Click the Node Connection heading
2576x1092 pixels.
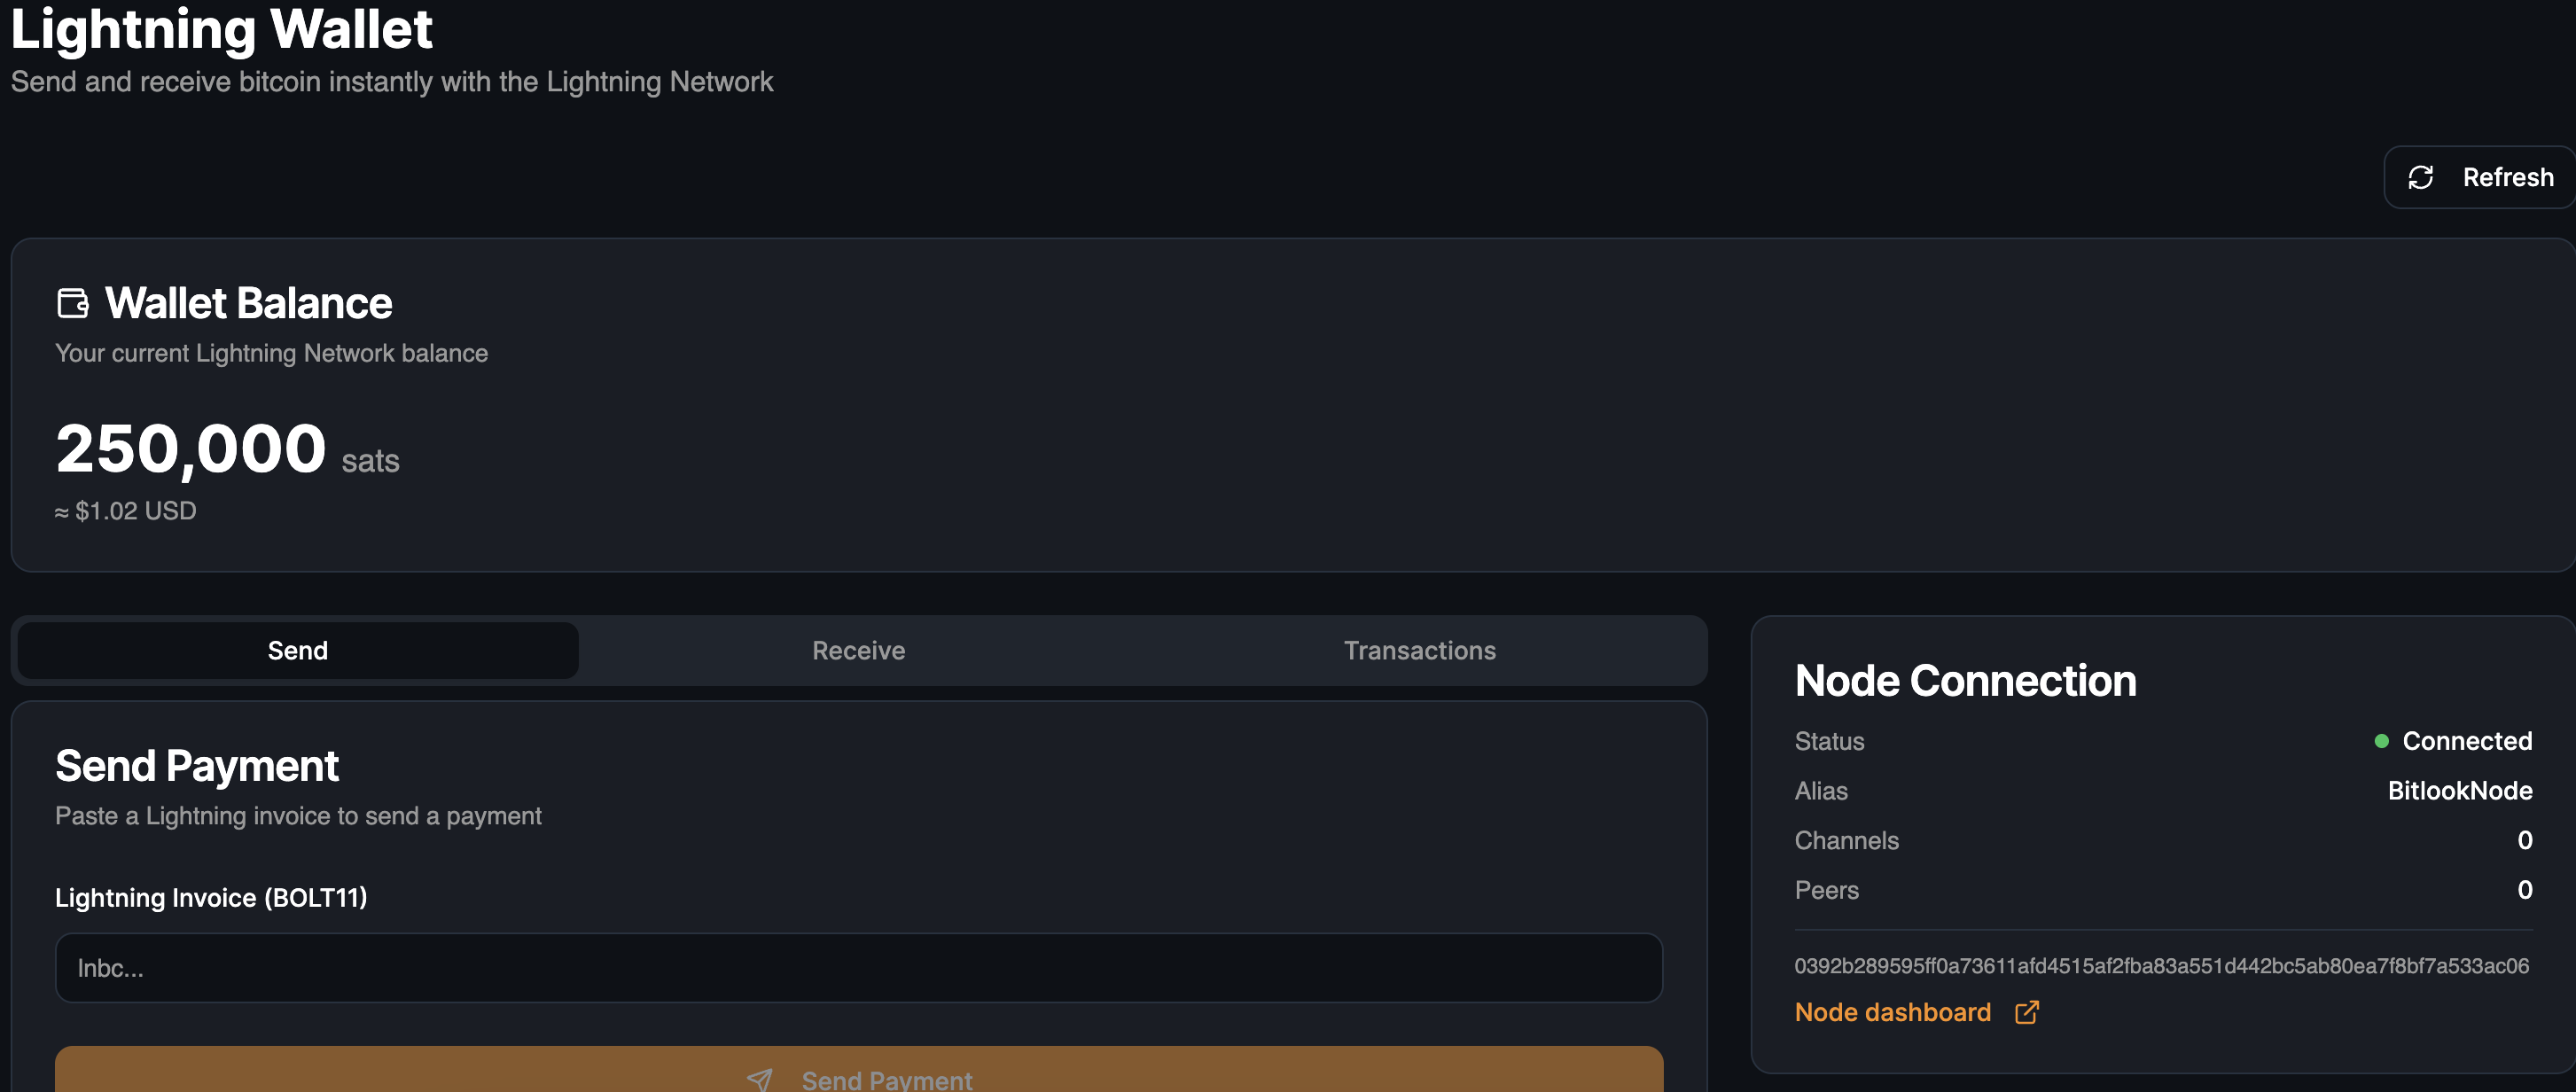pos(1965,681)
